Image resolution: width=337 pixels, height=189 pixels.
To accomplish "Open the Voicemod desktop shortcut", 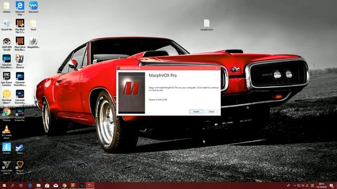I will 33,7.
